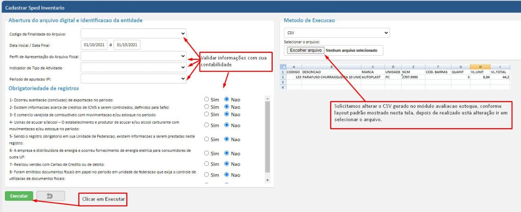The width and height of the screenshot is (521, 212).
Task: Open the CSV execution method dropdown
Action: [x=337, y=33]
